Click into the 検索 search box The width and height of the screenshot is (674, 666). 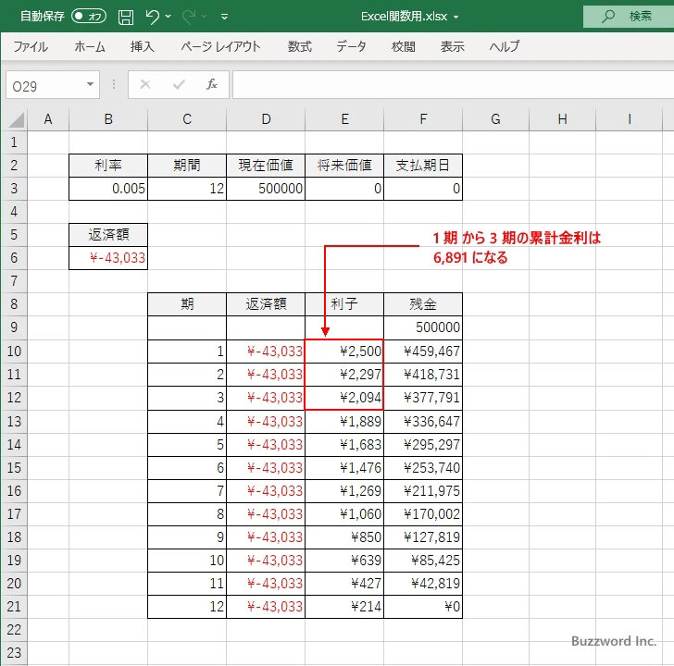tap(629, 17)
